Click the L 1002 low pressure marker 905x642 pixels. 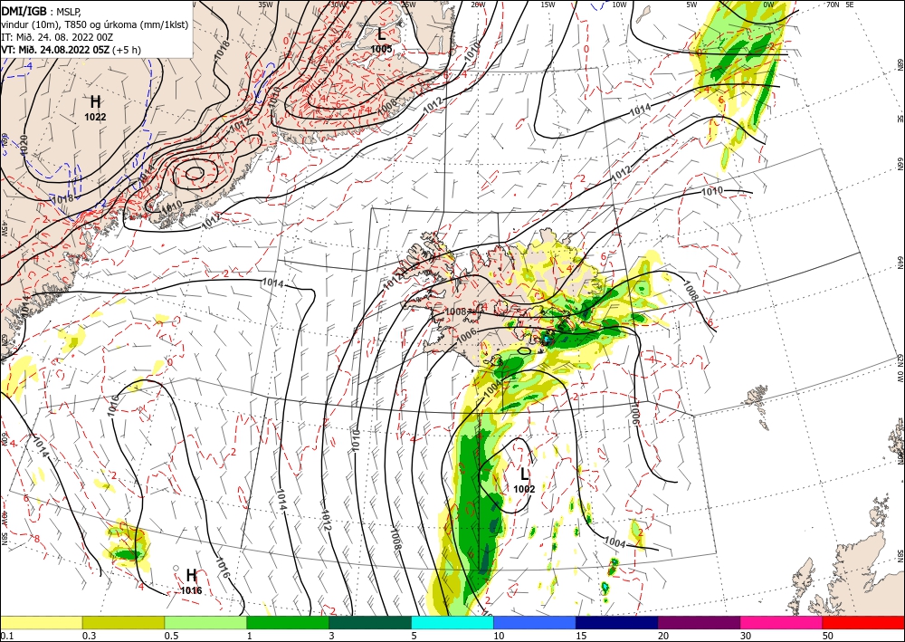point(524,480)
